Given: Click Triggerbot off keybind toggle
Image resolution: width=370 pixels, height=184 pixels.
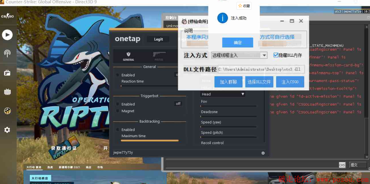Looking at the screenshot, I should coord(178,104).
